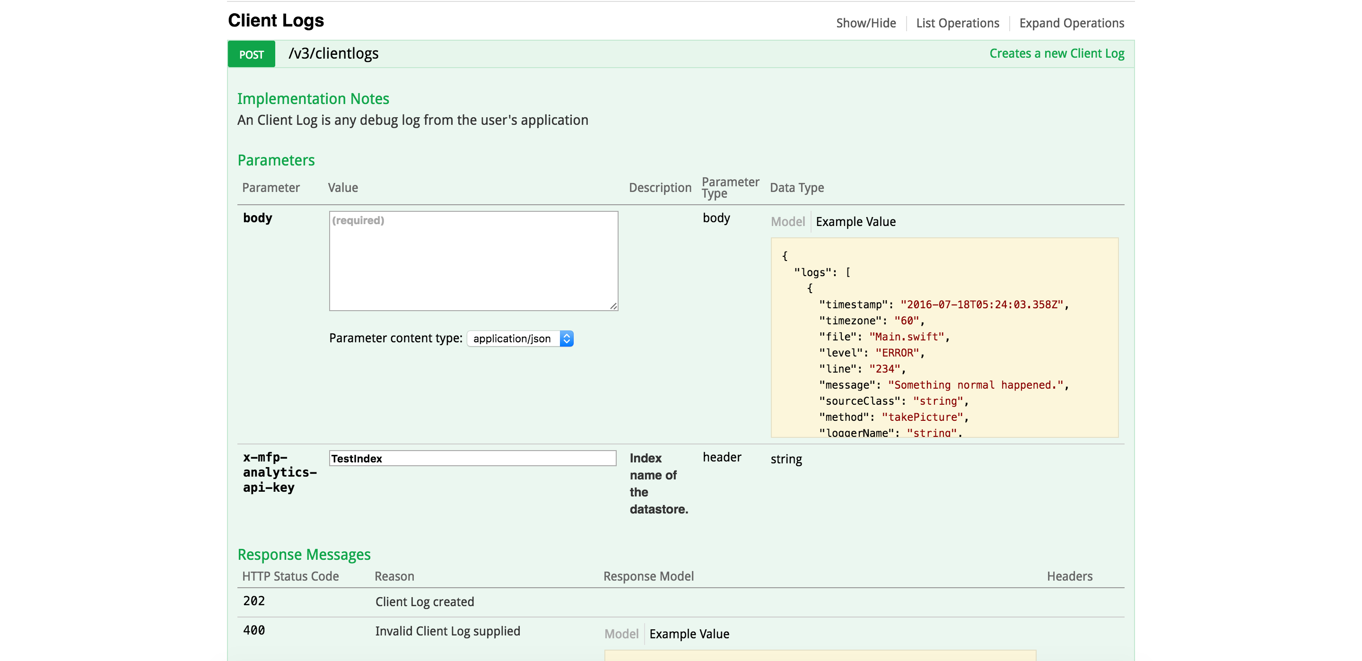
Task: Click the x-mfp-analytics-api-key TestIndex field
Action: [x=472, y=458]
